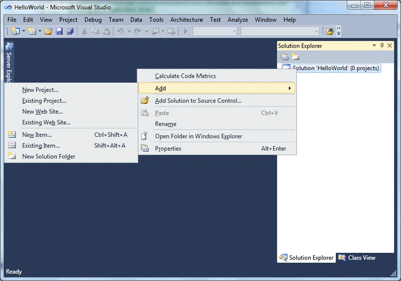This screenshot has height=281, width=401.
Task: Click the Start Debugging play icon
Action: pos(185,31)
